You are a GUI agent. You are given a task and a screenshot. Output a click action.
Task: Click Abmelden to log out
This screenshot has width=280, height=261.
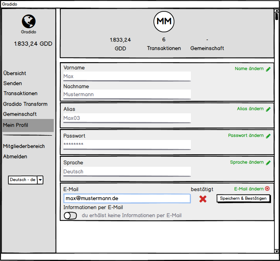click(15, 156)
